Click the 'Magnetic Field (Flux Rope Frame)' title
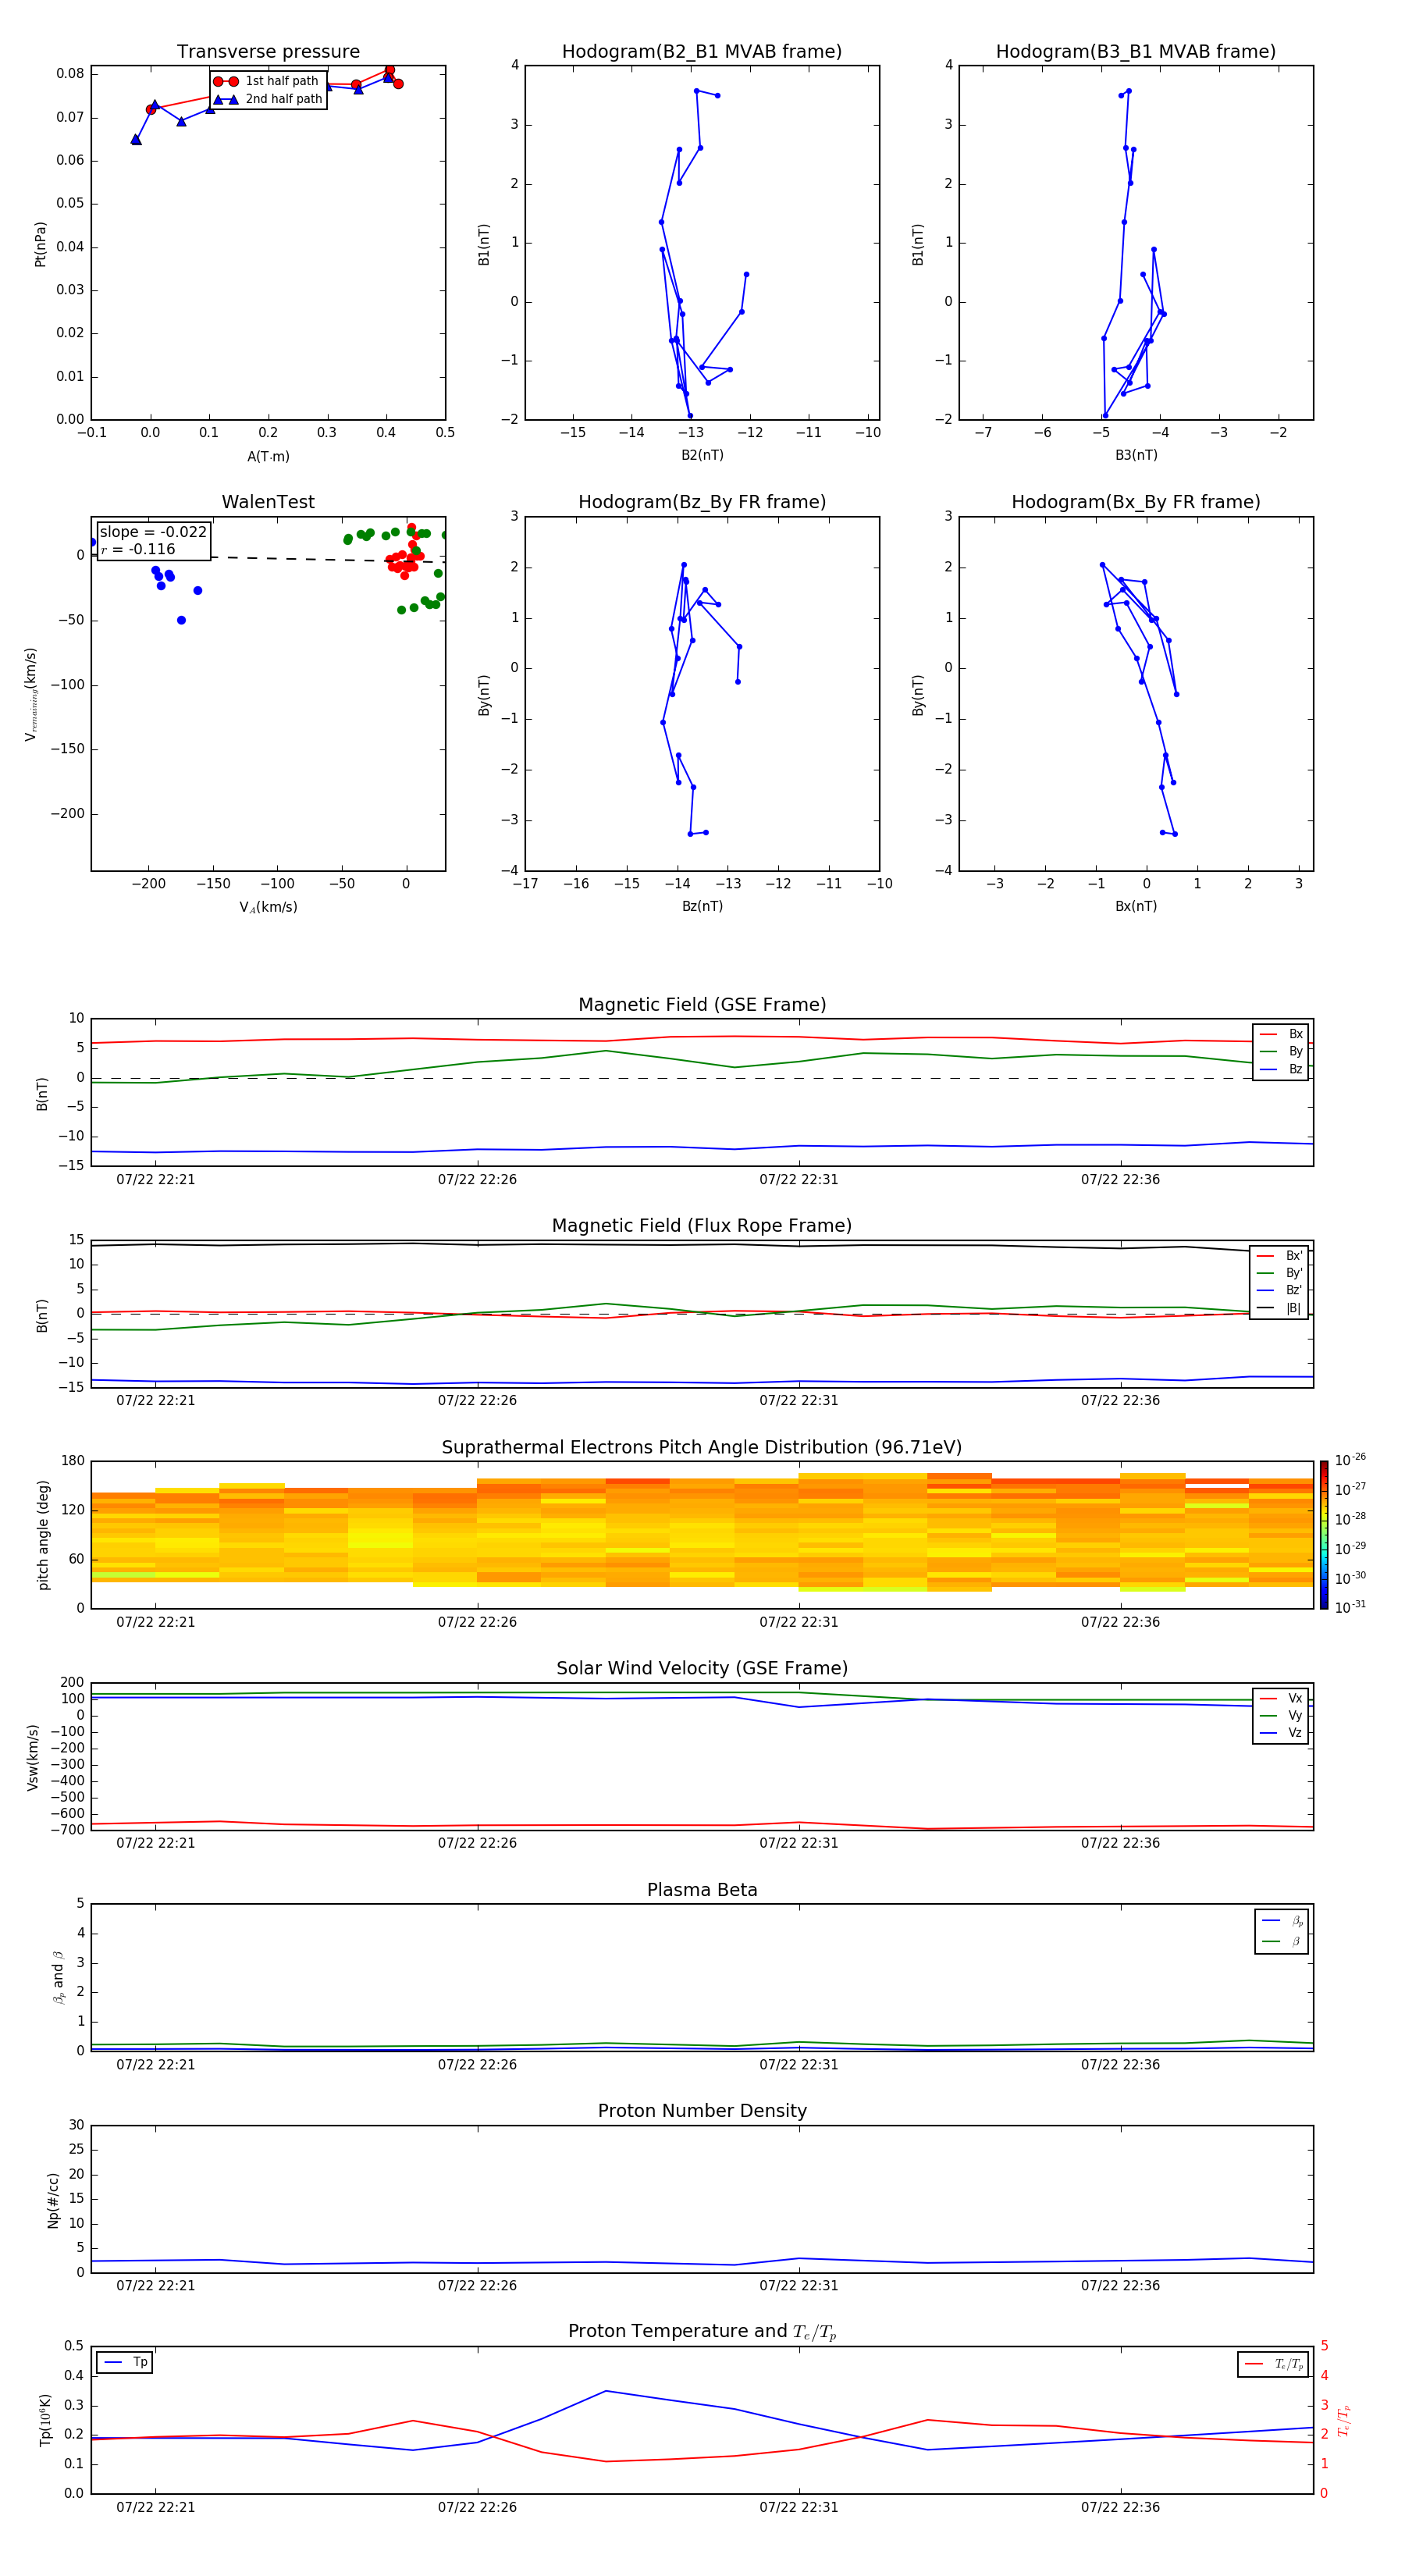This screenshot has height=2576, width=1405. tap(702, 1226)
